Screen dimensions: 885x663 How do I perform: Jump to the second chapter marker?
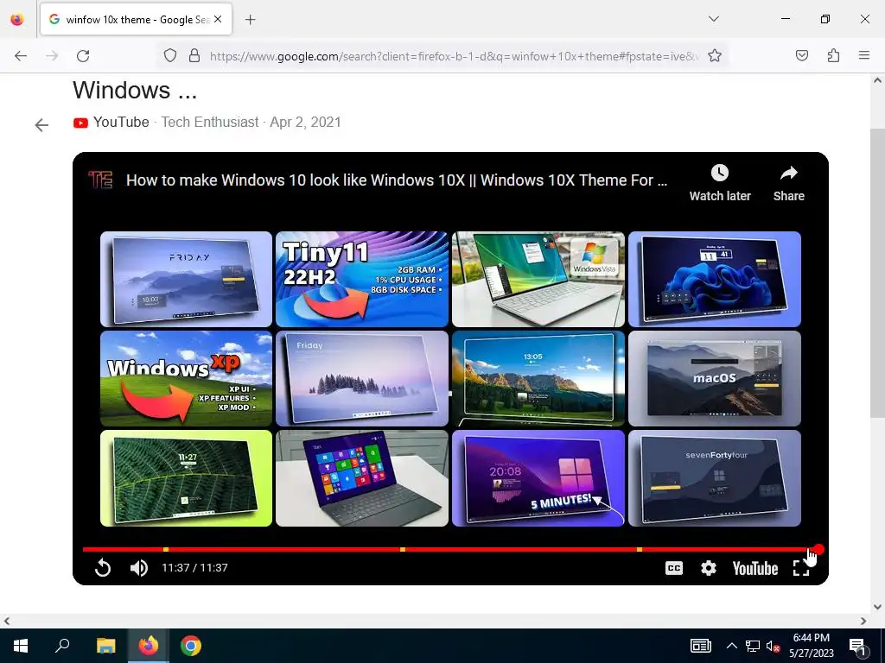coord(403,549)
